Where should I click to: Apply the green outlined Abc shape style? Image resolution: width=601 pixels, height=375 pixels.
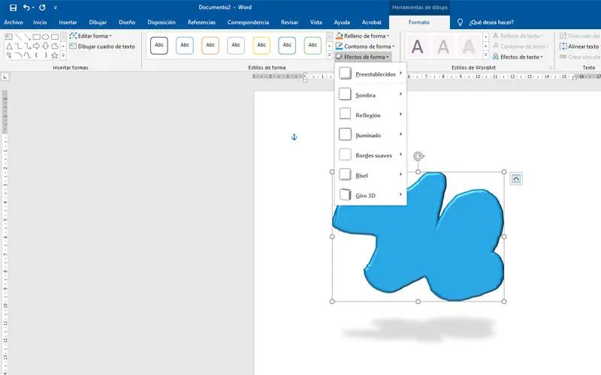pos(313,46)
